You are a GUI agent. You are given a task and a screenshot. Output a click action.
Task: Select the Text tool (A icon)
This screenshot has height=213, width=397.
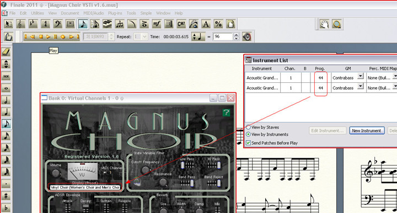point(206,24)
